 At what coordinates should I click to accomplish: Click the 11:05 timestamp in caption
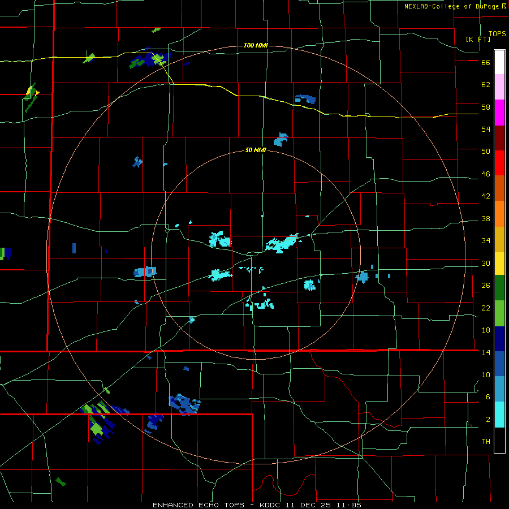click(x=348, y=505)
